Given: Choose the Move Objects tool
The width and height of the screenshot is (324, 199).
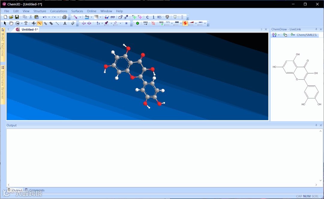Looking at the screenshot, I should (34, 23).
